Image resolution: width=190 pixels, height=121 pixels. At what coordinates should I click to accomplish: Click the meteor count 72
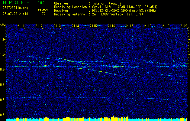point(44,14)
